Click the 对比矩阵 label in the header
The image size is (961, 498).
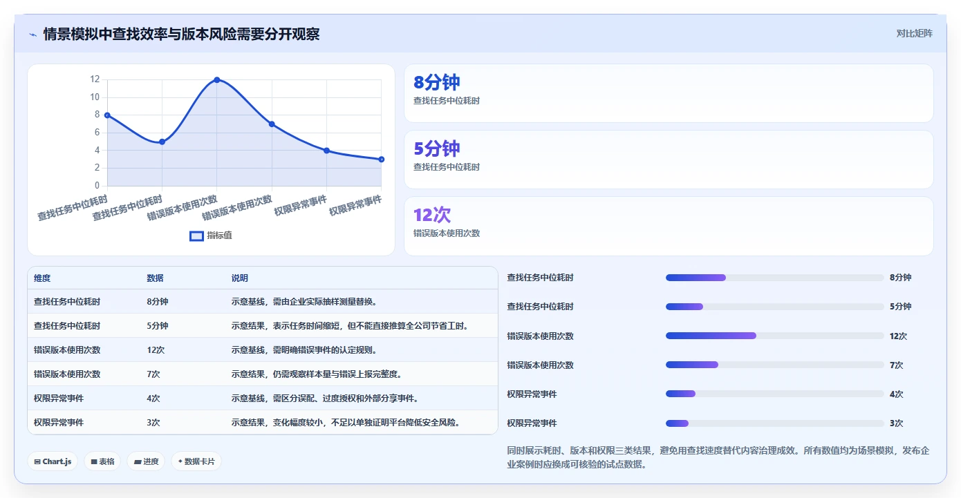914,33
